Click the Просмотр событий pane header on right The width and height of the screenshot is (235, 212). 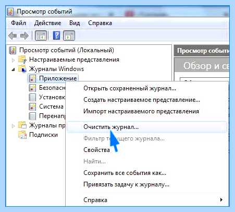click(202, 51)
